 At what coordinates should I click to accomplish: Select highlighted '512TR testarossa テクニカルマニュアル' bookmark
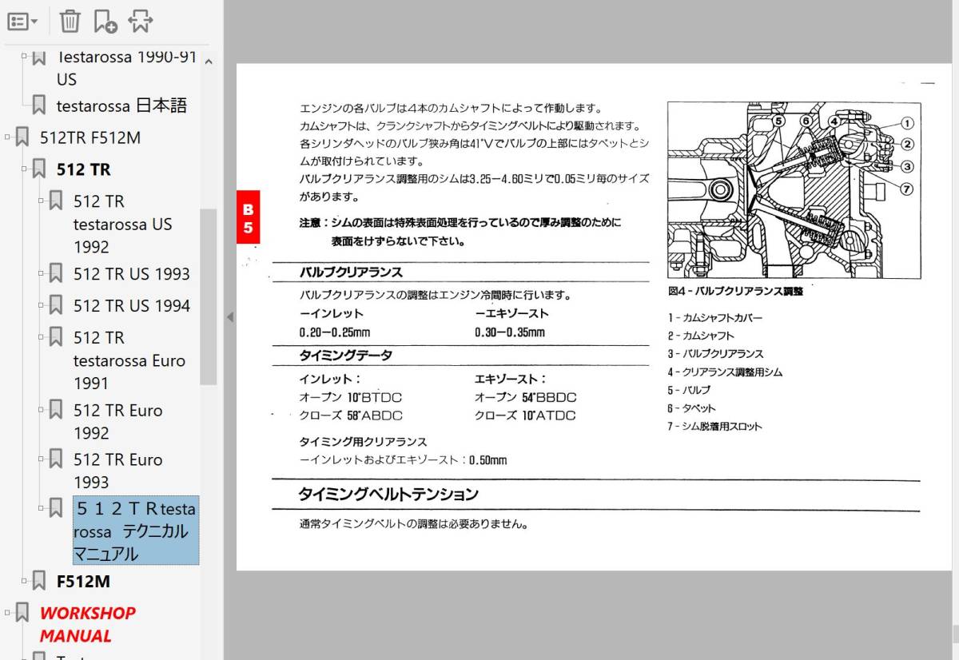tap(135, 531)
